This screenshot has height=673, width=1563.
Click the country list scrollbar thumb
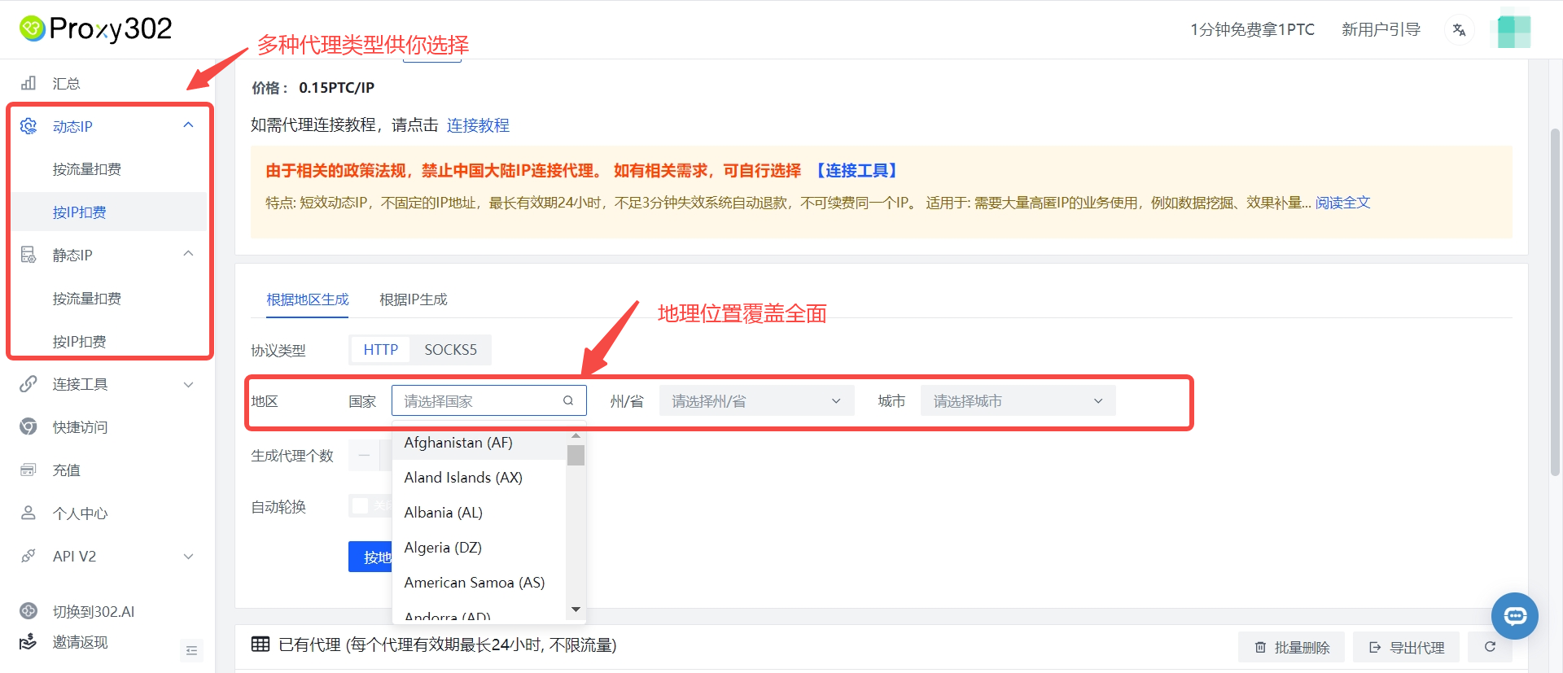pyautogui.click(x=576, y=455)
